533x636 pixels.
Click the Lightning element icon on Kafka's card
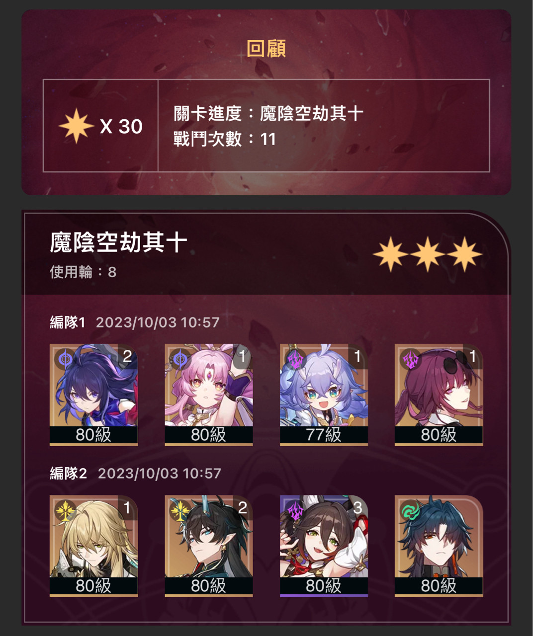click(411, 359)
